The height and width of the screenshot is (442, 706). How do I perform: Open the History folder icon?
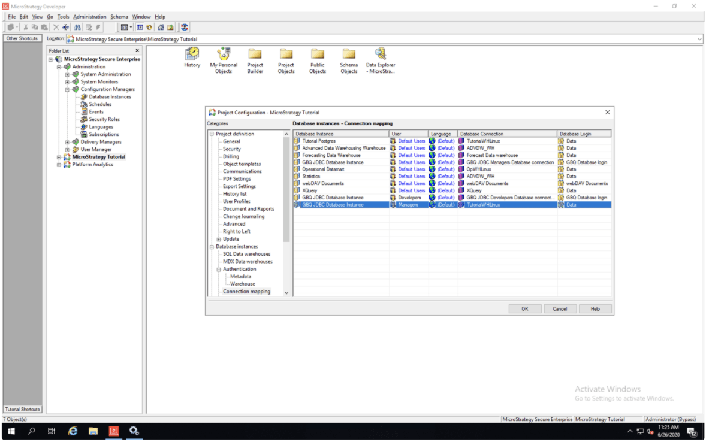[x=192, y=55]
